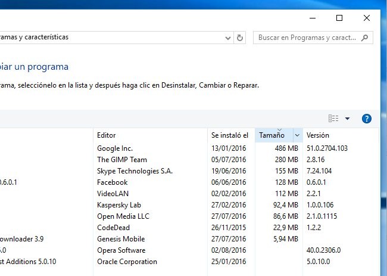
Task: Sort by the Tamaño column header
Action: pyautogui.click(x=274, y=135)
